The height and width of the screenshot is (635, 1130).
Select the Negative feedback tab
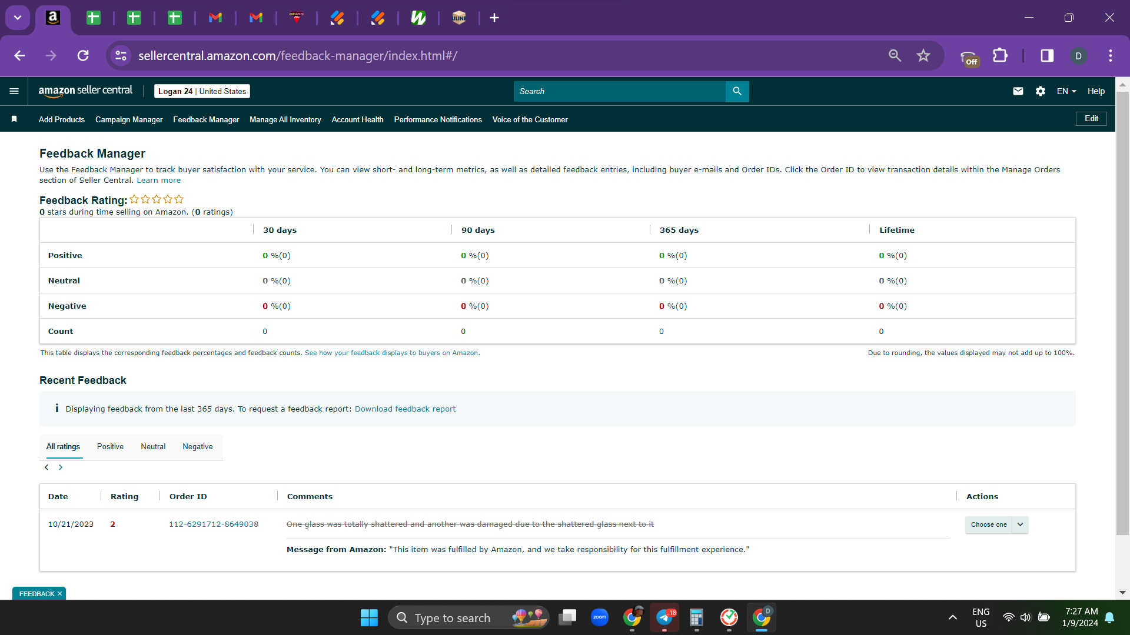[197, 447]
